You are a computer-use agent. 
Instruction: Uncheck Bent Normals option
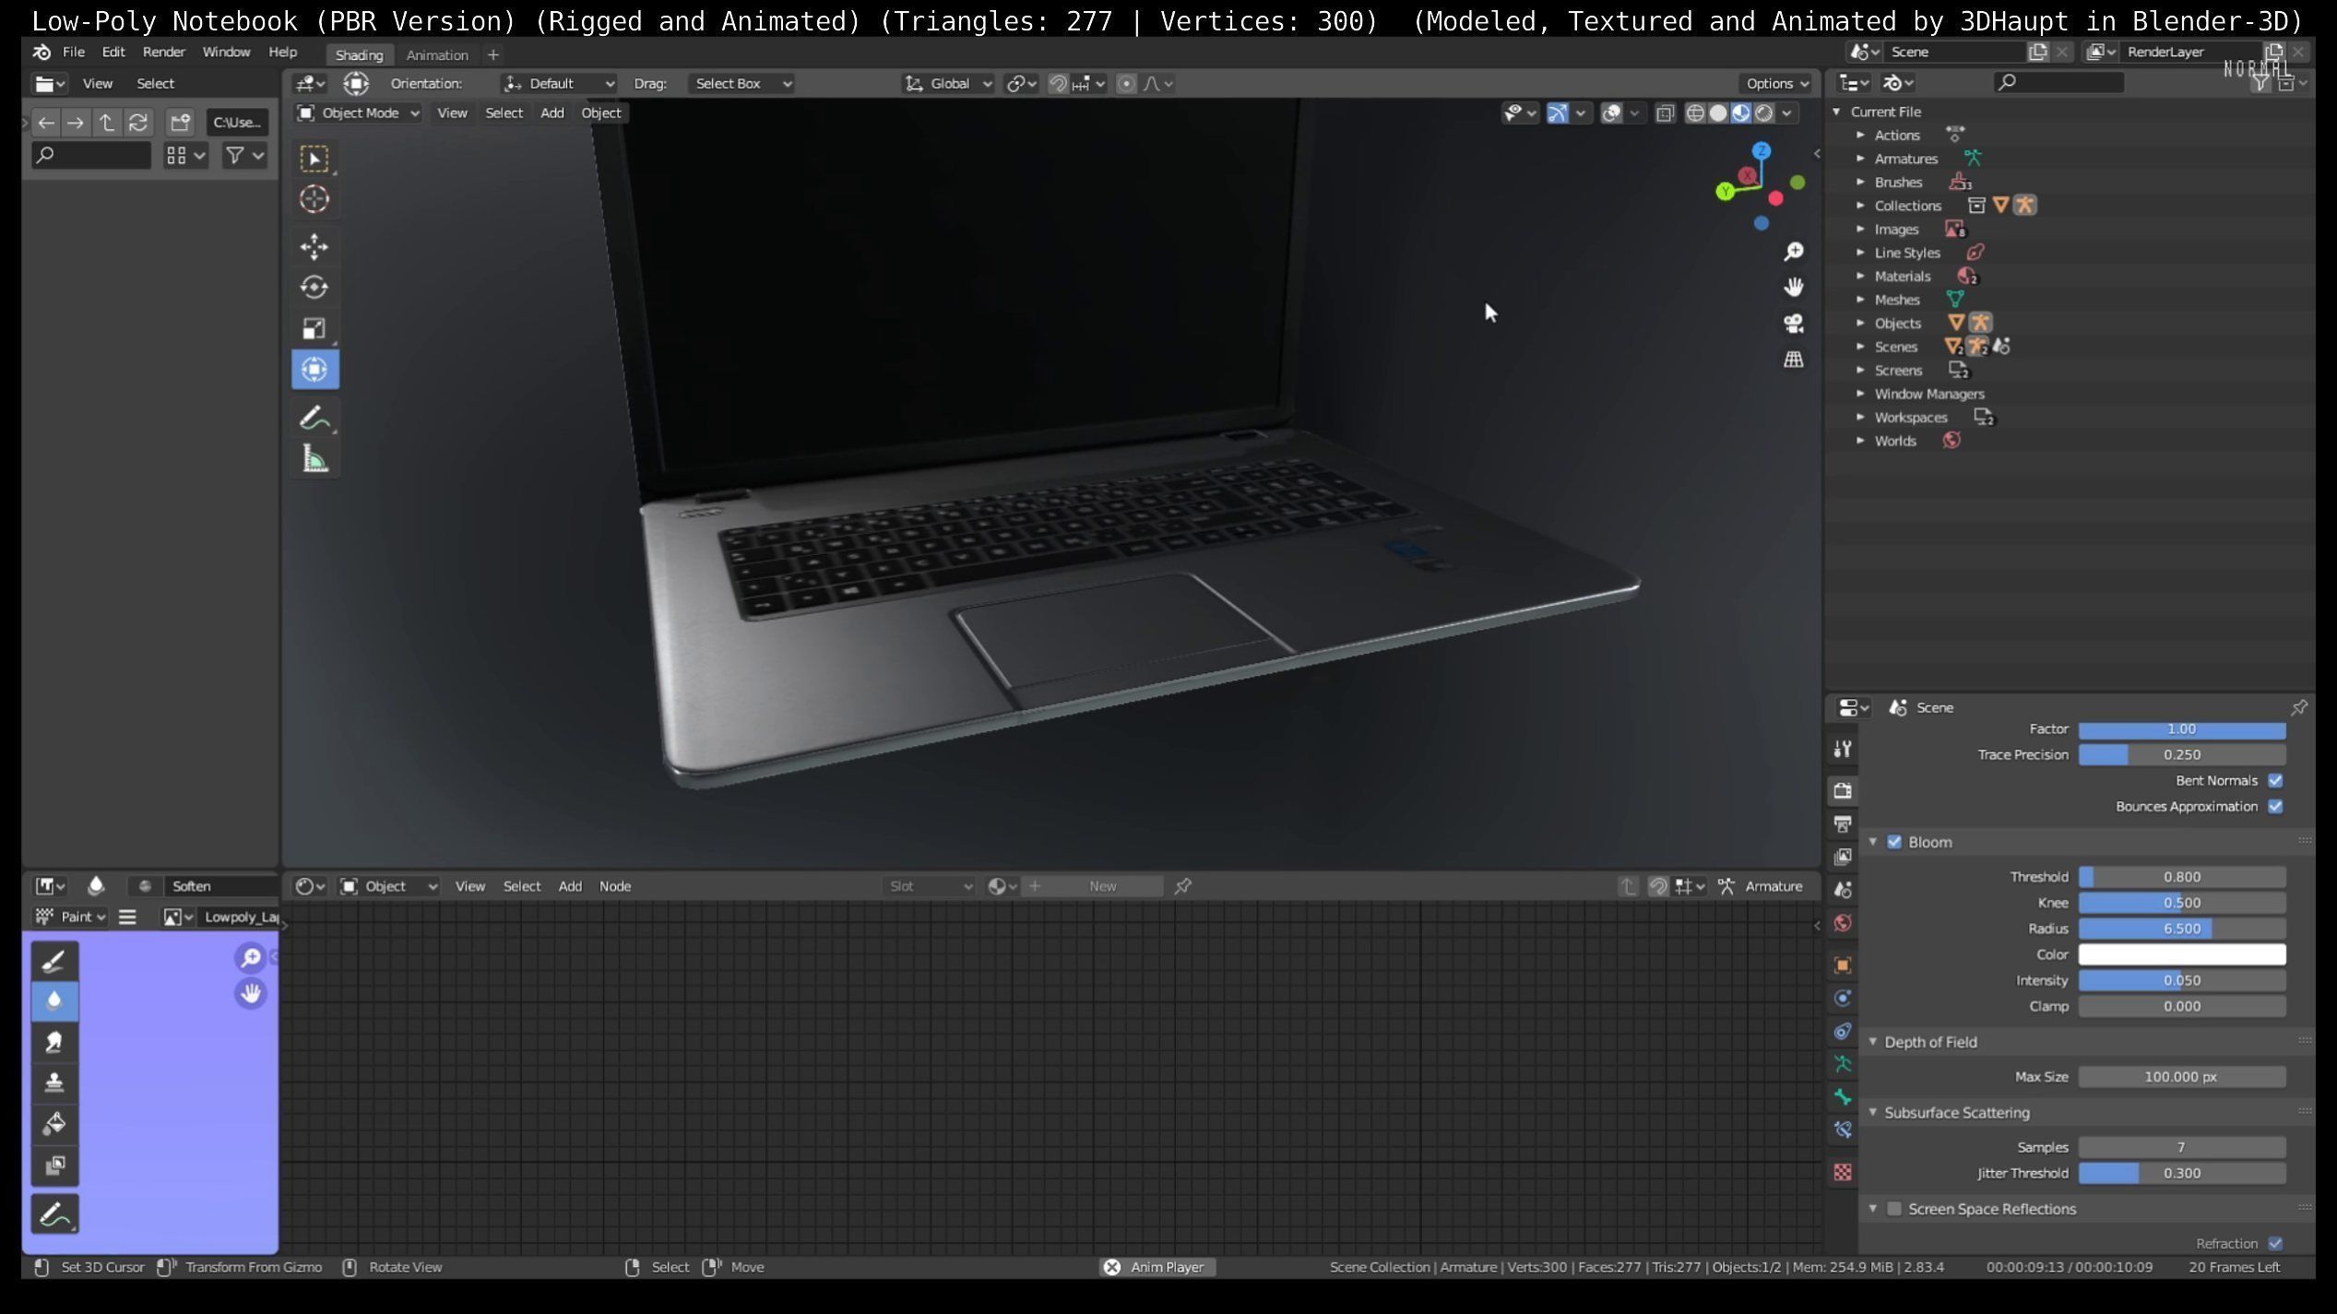[x=2275, y=780]
